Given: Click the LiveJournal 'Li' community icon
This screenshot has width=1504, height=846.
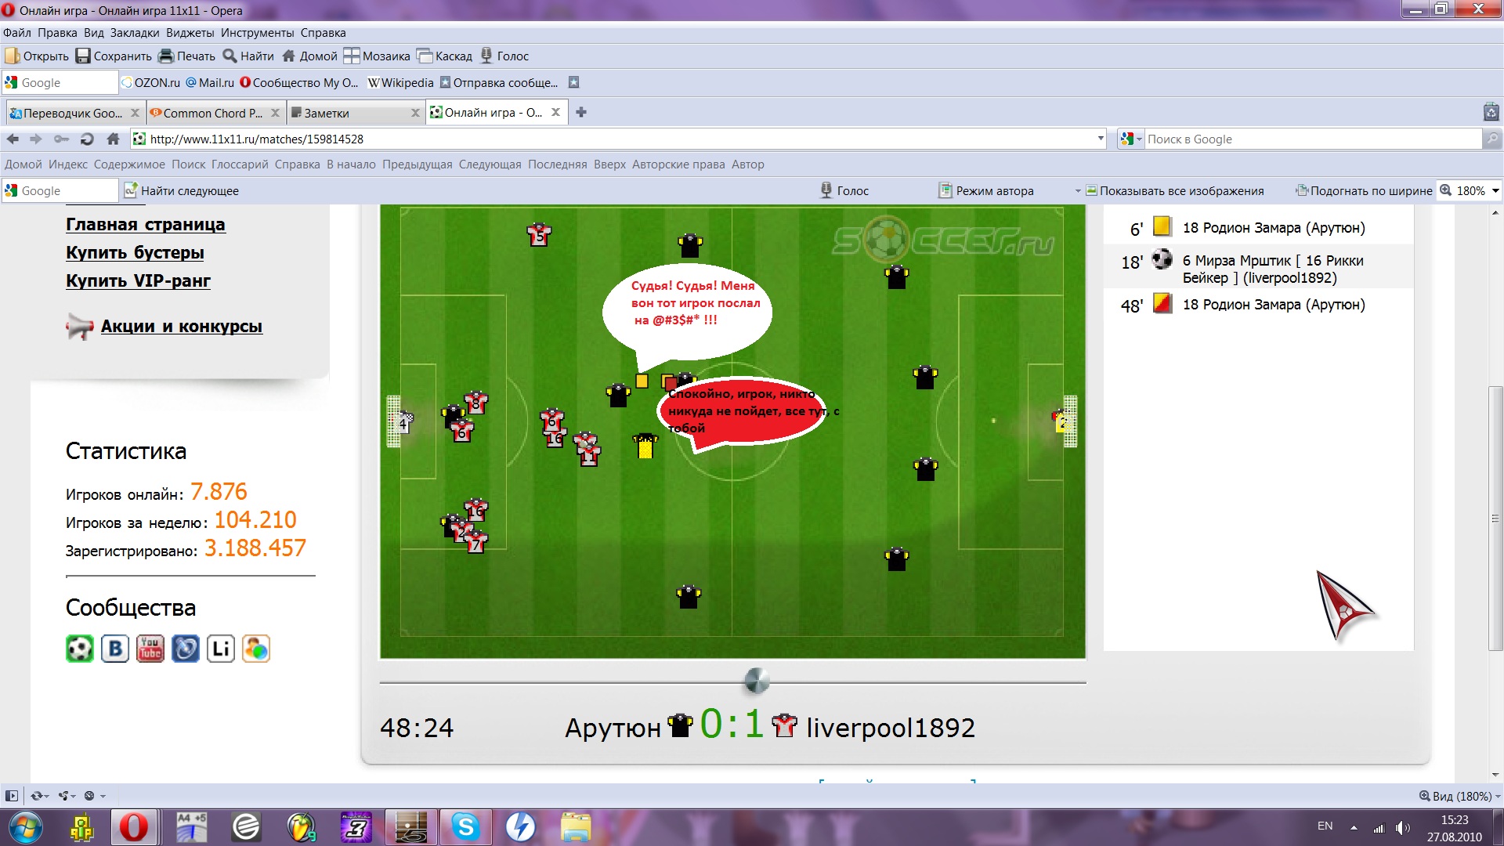Looking at the screenshot, I should pyautogui.click(x=221, y=649).
